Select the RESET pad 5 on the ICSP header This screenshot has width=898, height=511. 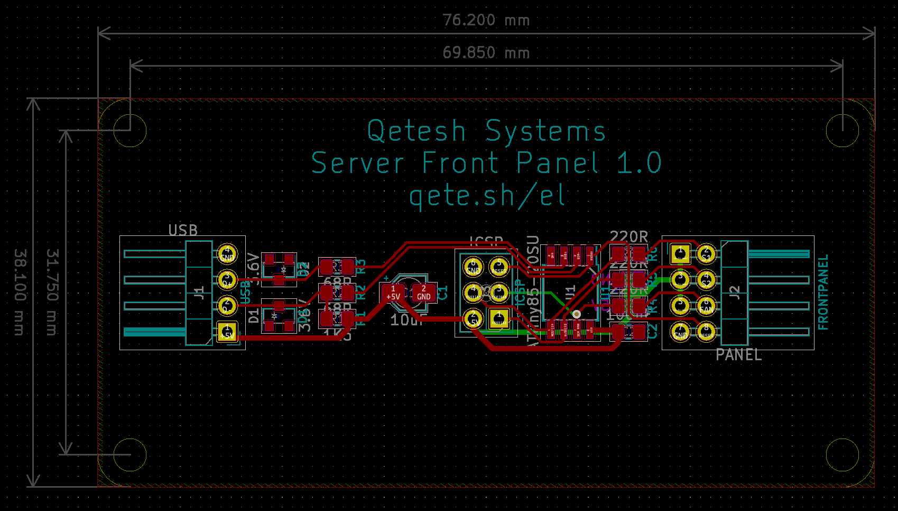[499, 267]
